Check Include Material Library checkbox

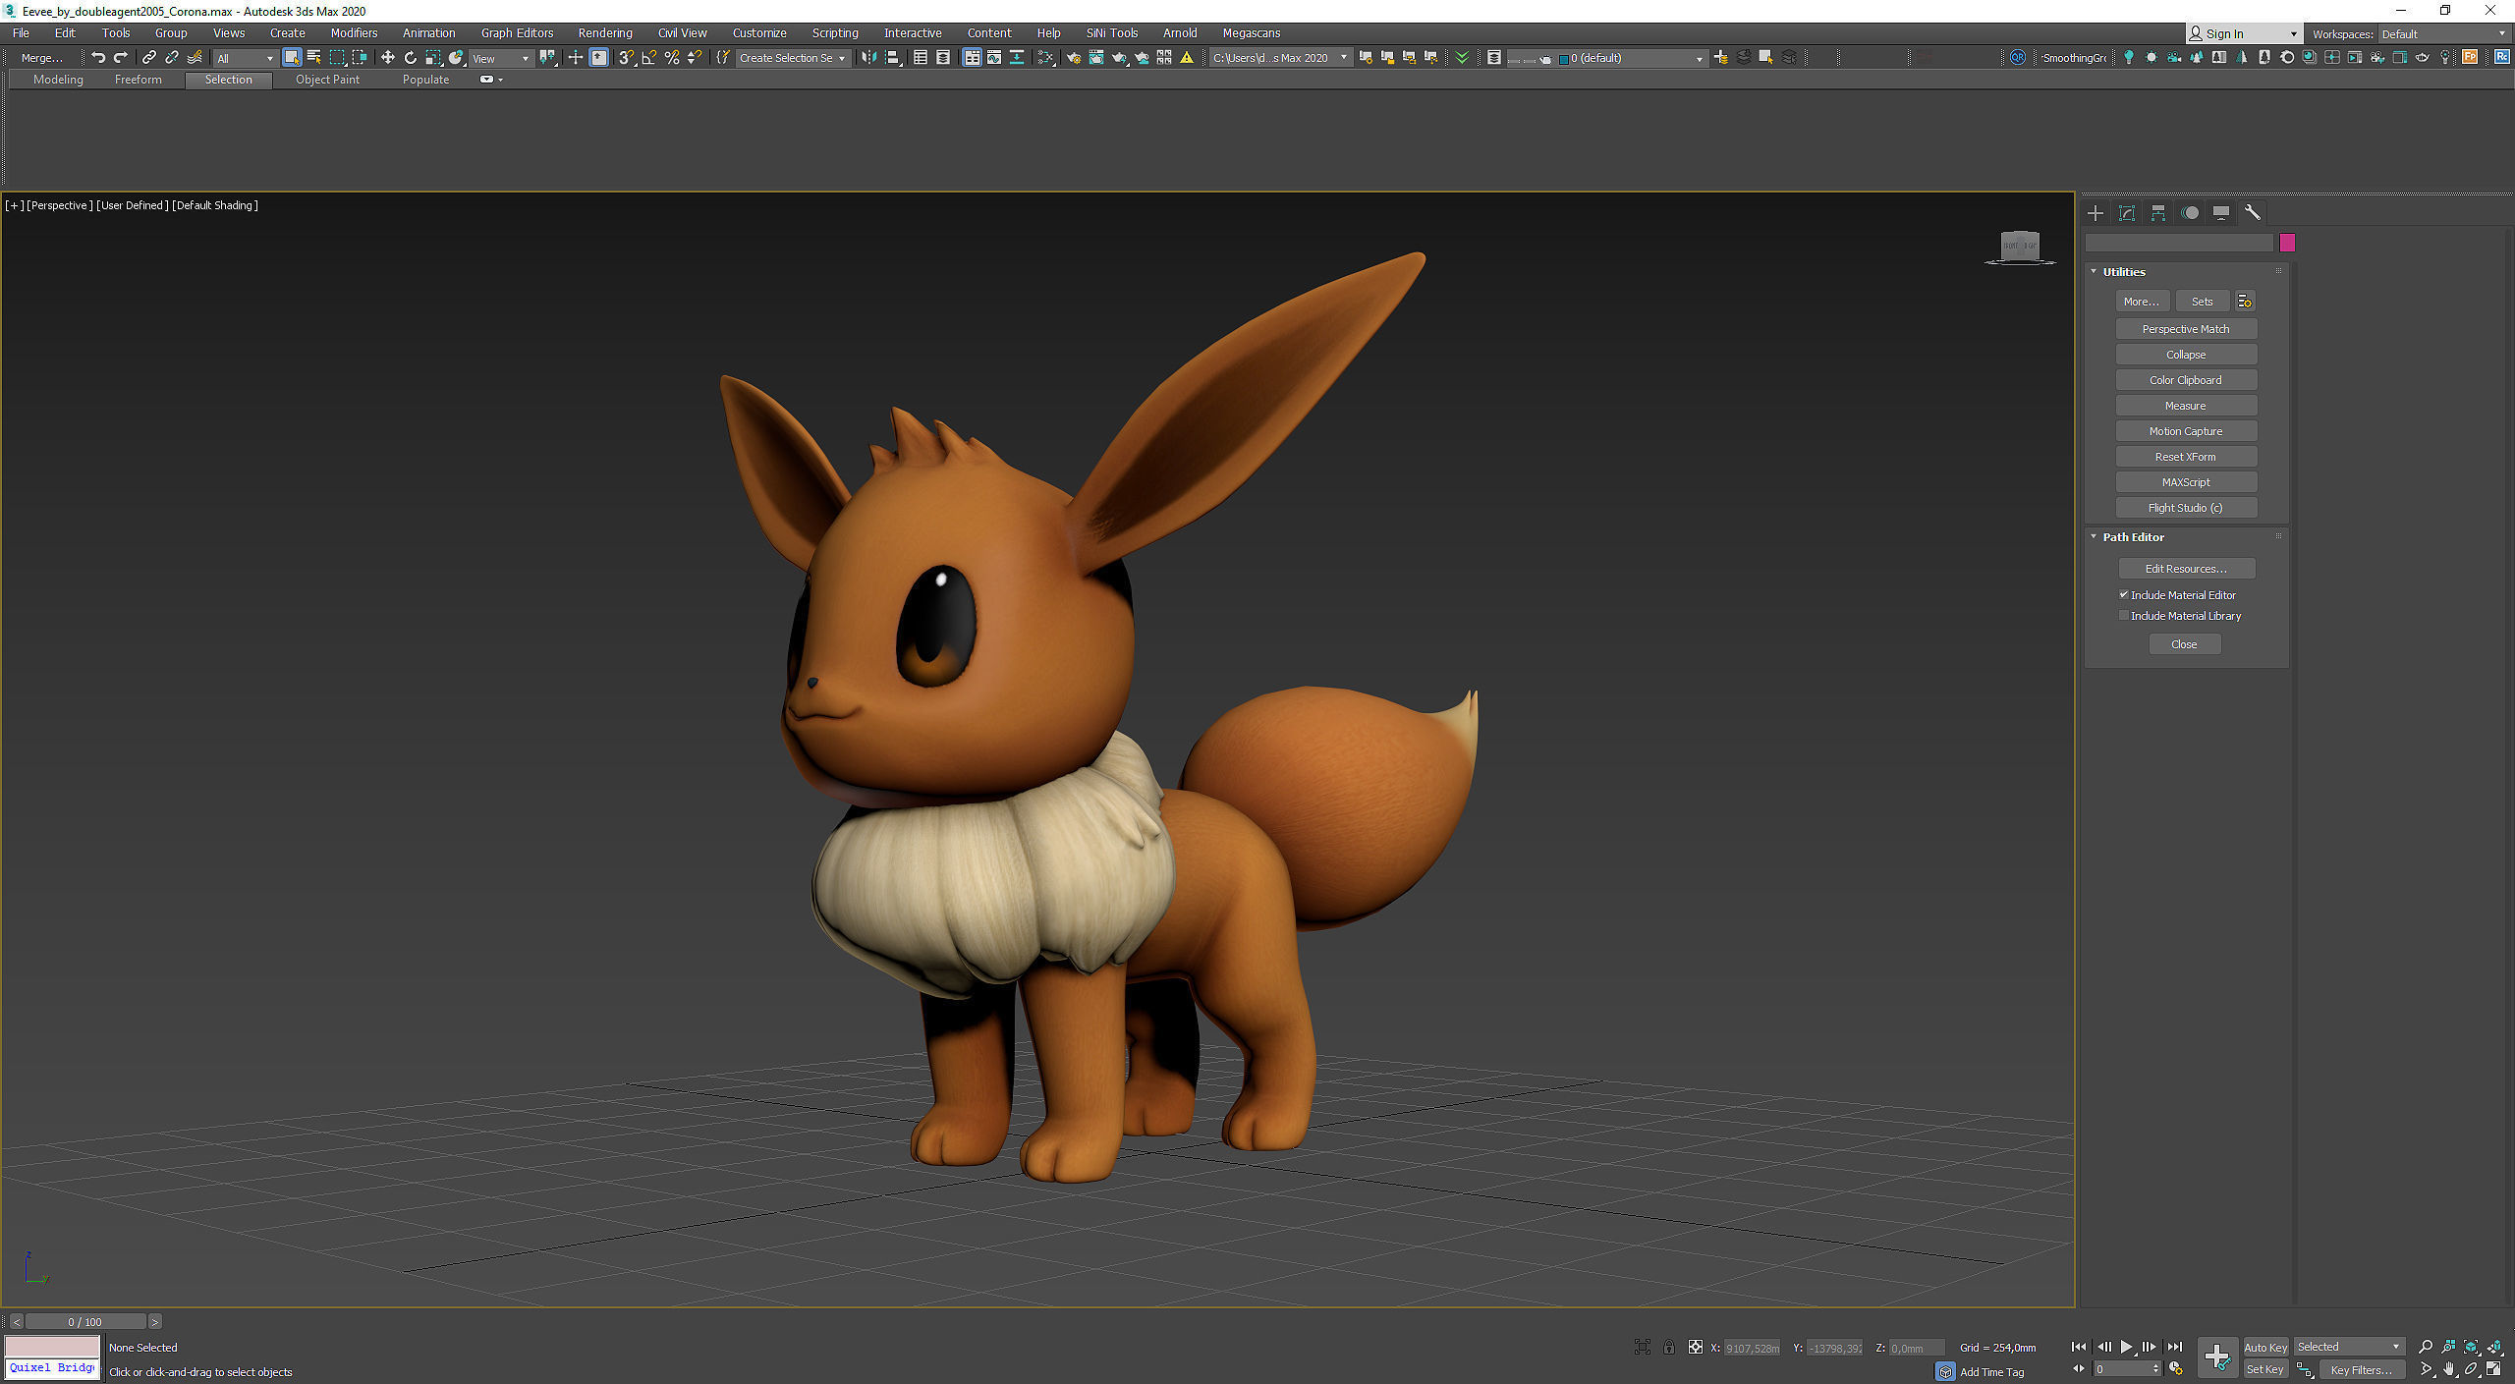click(2124, 615)
